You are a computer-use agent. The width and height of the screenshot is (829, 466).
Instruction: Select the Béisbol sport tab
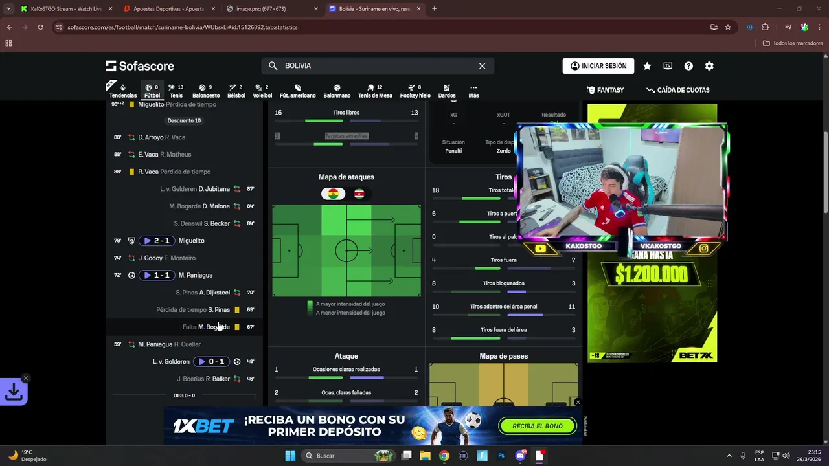click(x=236, y=91)
